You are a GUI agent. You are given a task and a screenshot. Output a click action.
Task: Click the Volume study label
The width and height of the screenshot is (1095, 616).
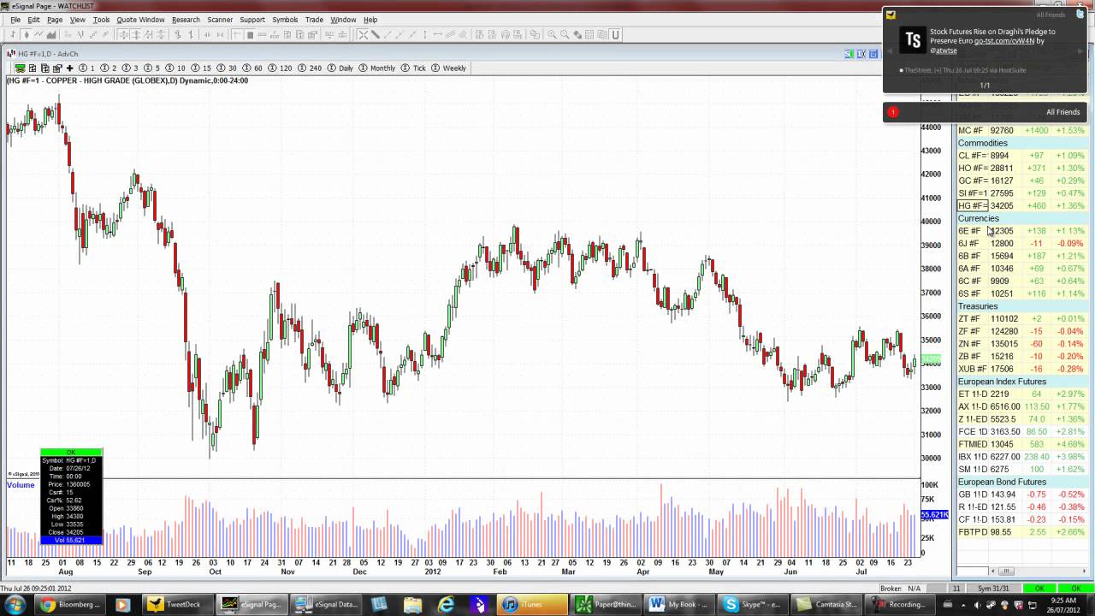[21, 485]
